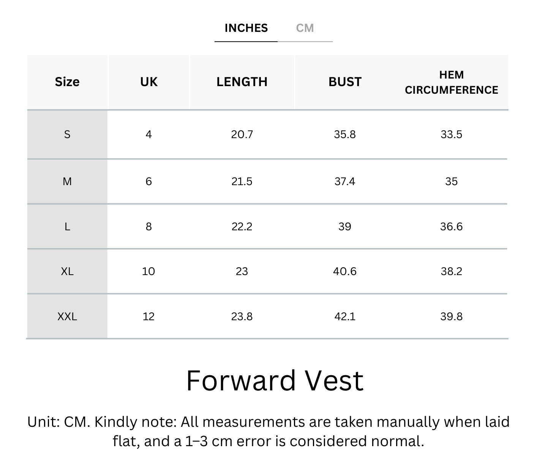Image resolution: width=537 pixels, height=475 pixels.
Task: Select the L size row label
Action: [67, 226]
